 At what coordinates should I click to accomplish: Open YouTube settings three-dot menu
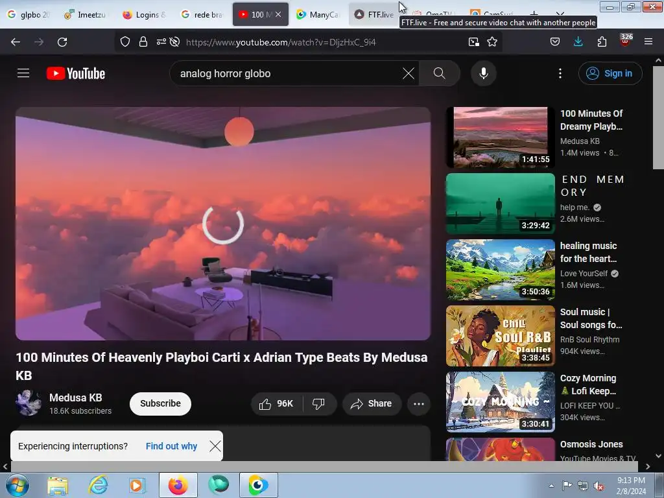tap(560, 73)
